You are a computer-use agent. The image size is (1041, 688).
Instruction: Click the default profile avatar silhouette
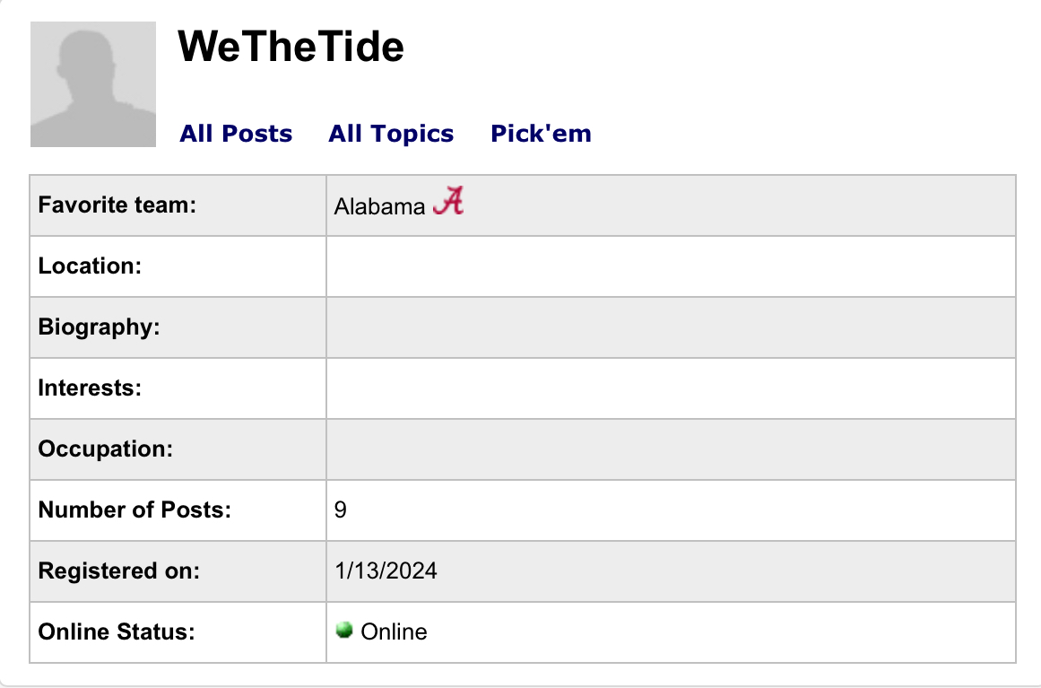coord(93,84)
